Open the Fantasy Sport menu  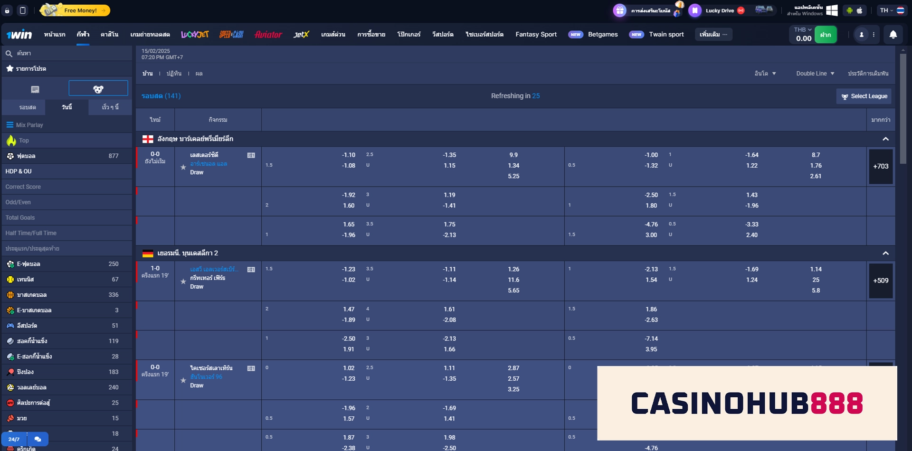click(x=536, y=34)
